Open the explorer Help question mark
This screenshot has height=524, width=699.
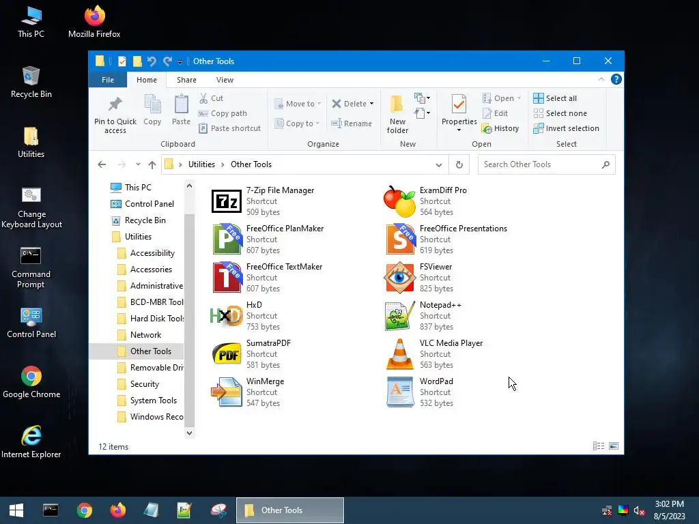pos(616,79)
